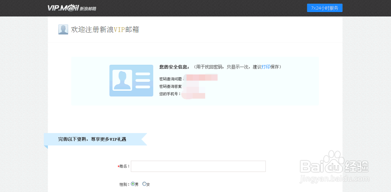Click the 您的手机号 label
This screenshot has width=391, height=192.
pyautogui.click(x=170, y=94)
